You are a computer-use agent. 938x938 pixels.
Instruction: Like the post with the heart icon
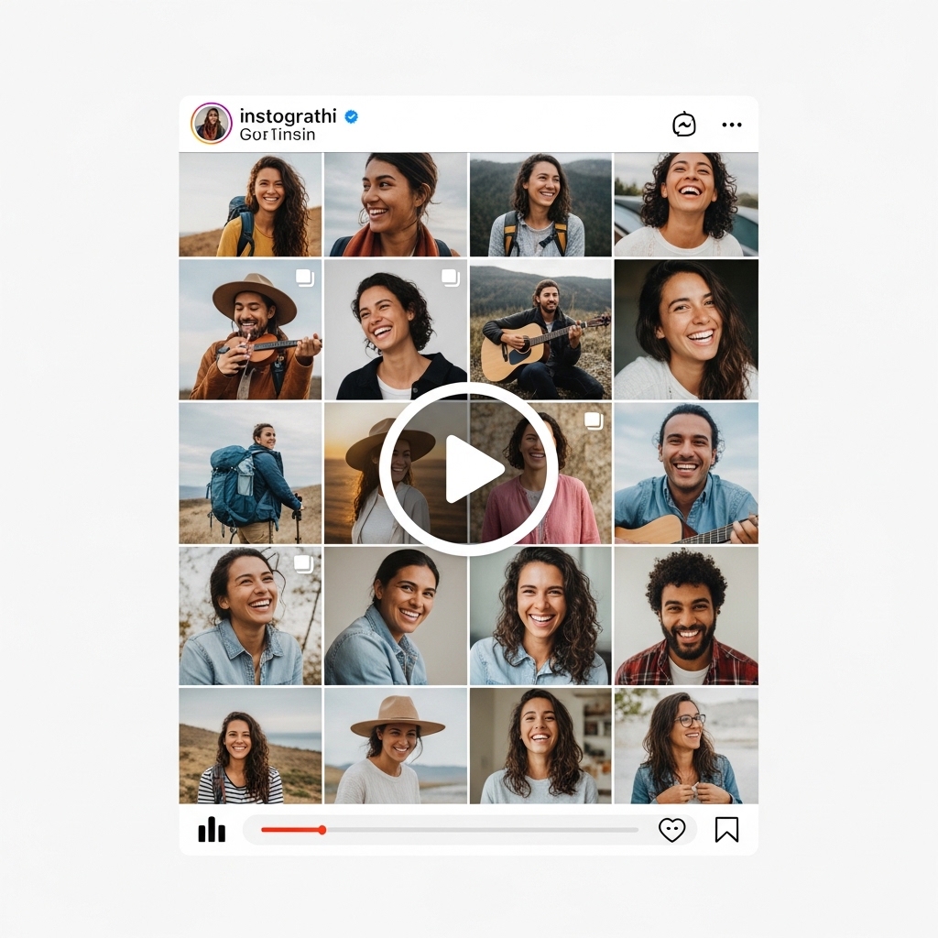tap(671, 830)
